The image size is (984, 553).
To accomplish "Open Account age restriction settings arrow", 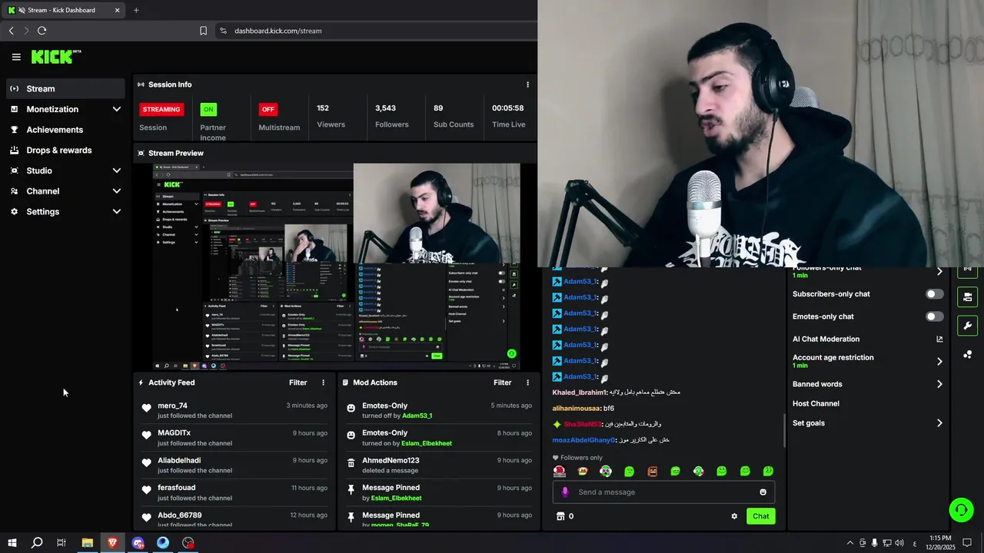I will tap(939, 361).
